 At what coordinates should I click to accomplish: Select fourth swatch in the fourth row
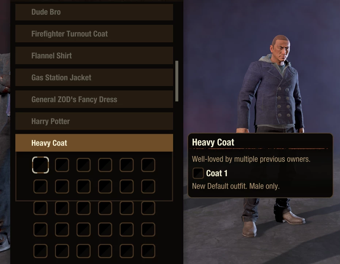coord(105,229)
